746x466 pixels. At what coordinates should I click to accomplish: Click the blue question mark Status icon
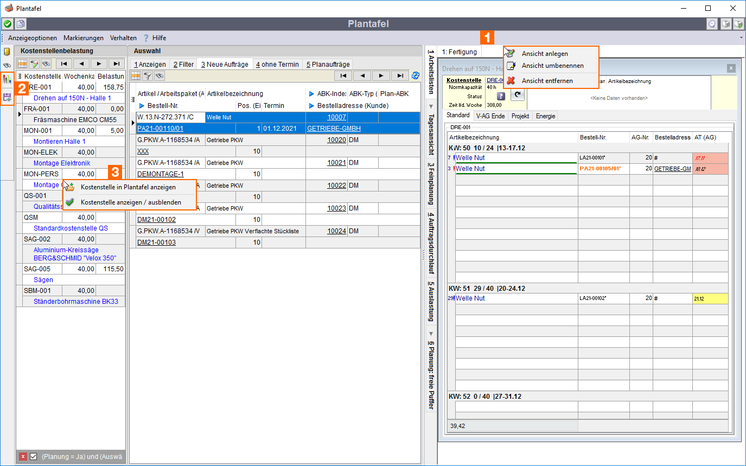(501, 95)
